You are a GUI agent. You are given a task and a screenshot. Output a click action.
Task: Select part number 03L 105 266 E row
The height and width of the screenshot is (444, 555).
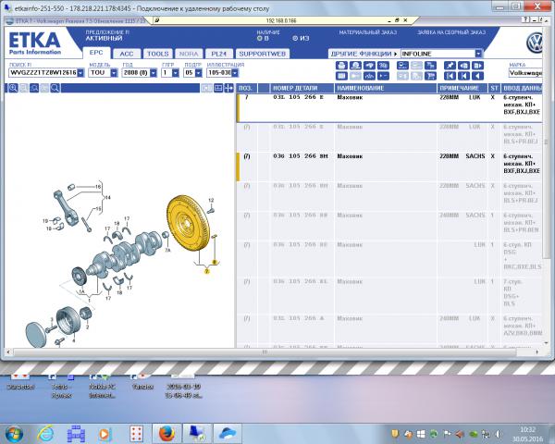coord(389,106)
